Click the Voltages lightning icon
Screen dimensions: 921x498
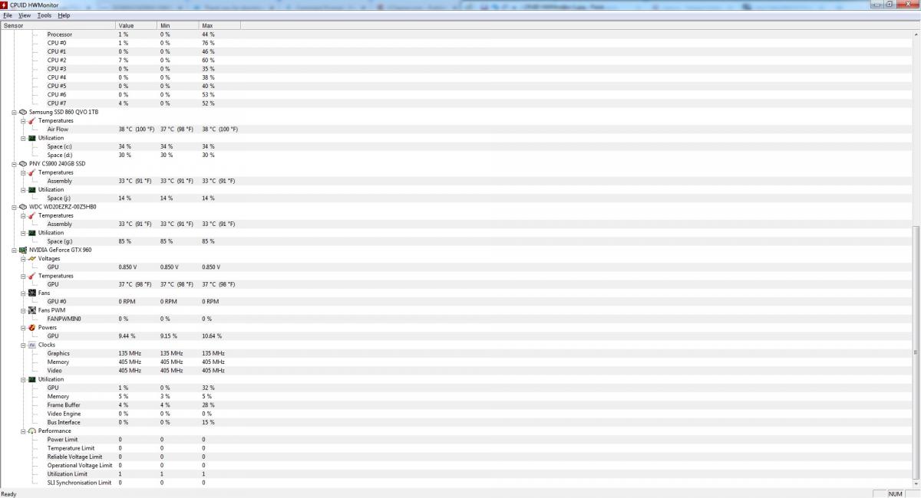[32, 258]
